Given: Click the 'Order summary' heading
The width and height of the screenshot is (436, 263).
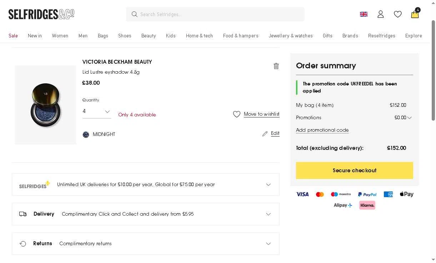Looking at the screenshot, I should tap(326, 66).
